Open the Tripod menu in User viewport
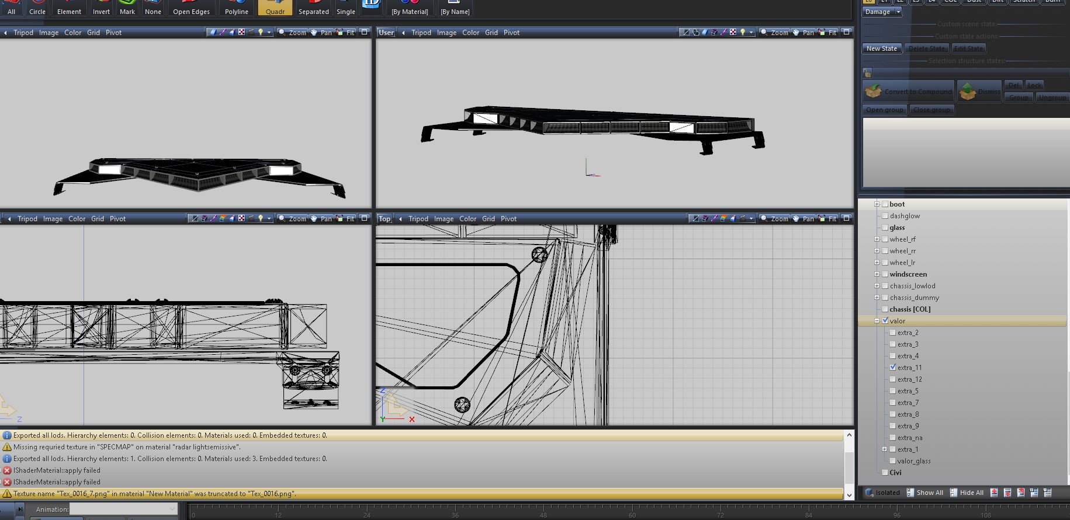This screenshot has height=520, width=1070. pyautogui.click(x=421, y=33)
